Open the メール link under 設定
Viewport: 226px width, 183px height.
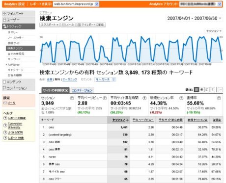tap(12, 103)
